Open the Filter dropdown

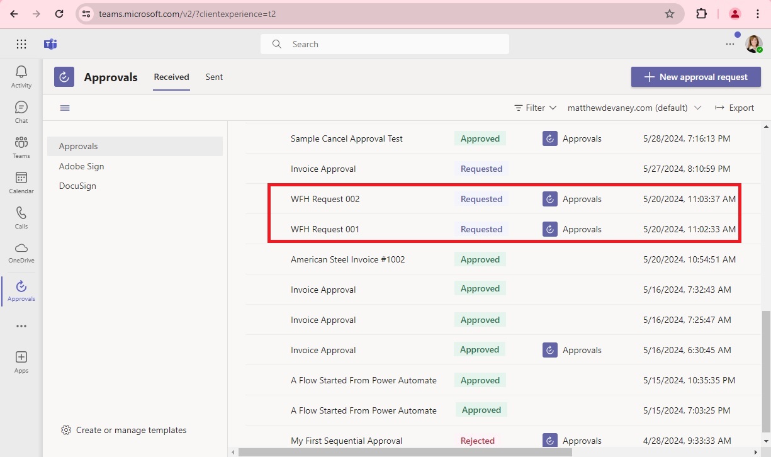[534, 108]
